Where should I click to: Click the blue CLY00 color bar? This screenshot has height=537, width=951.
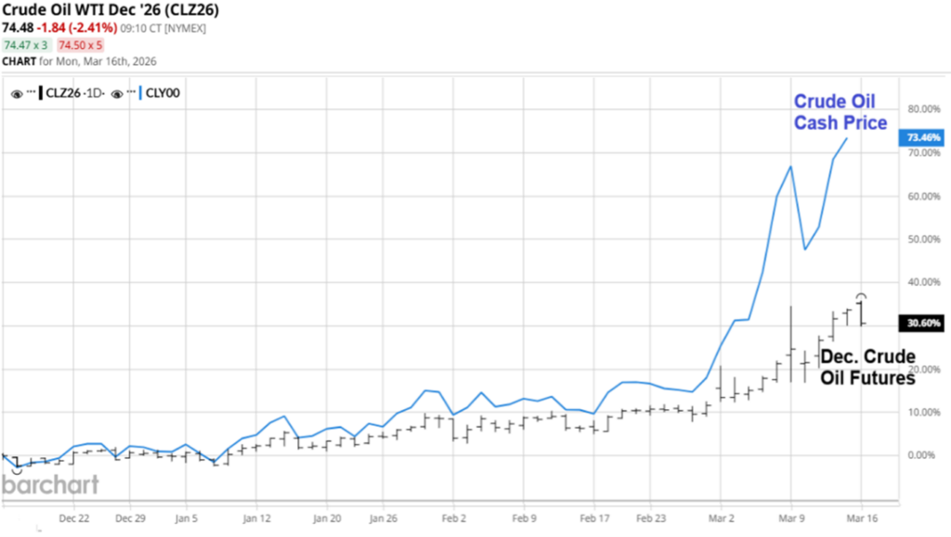coord(140,93)
